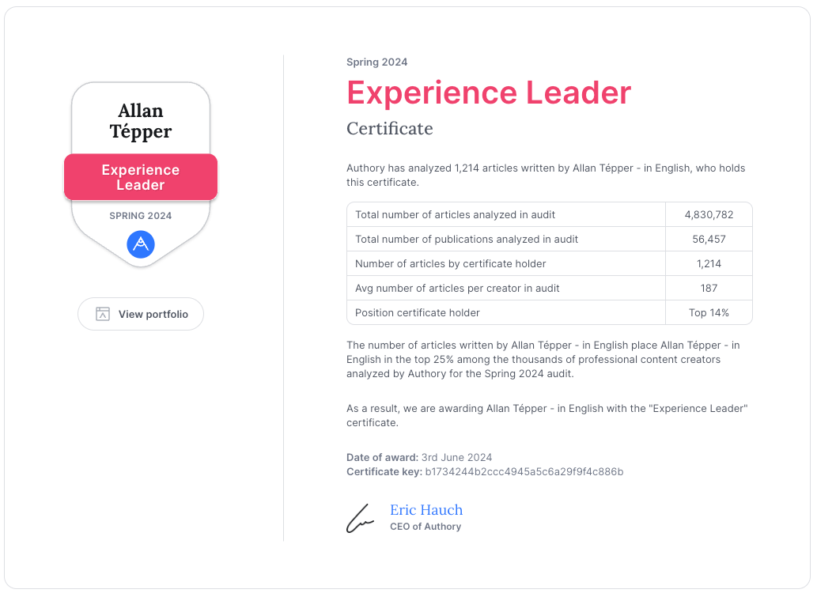Viewport: 817px width, 597px height.
Task: Click the Date of award line
Action: pos(419,457)
